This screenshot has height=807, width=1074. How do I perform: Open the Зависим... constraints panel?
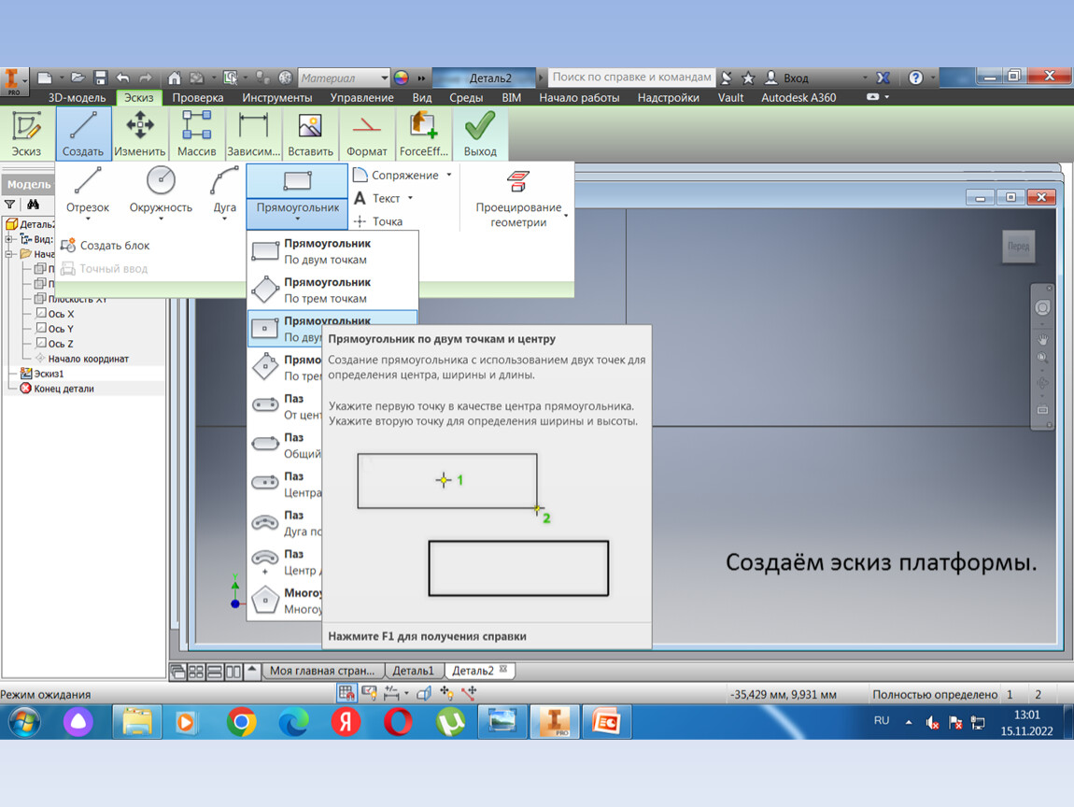click(x=253, y=134)
